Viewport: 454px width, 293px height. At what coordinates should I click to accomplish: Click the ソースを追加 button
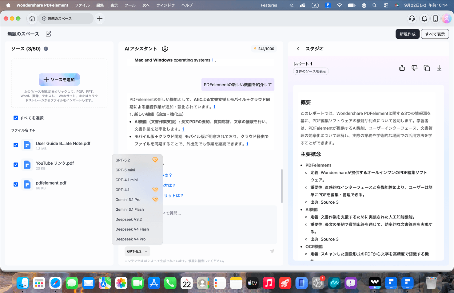pyautogui.click(x=59, y=80)
